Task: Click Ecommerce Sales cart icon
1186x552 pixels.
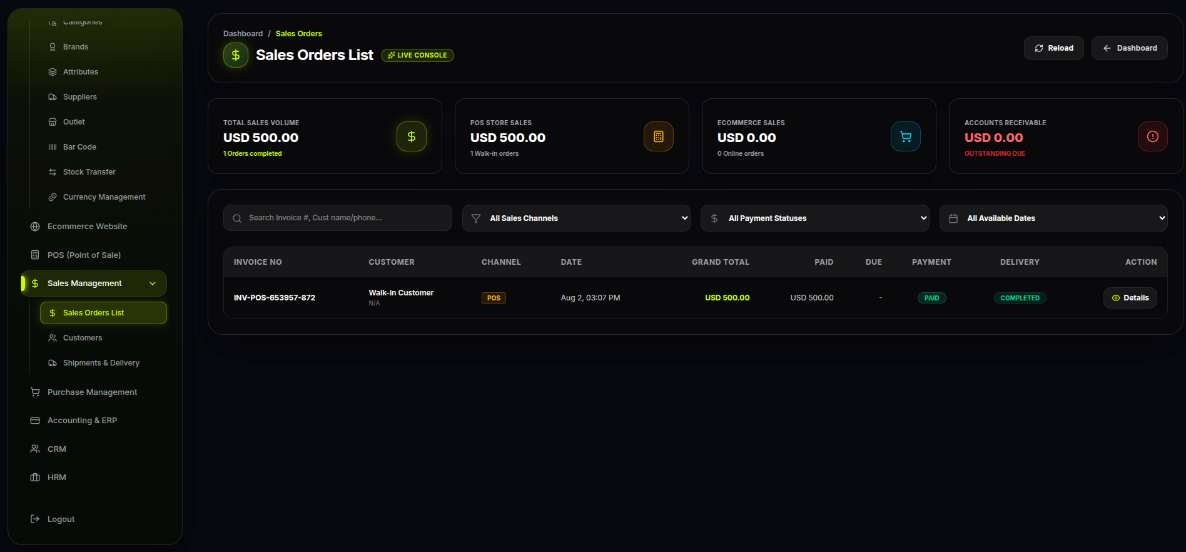Action: 906,136
